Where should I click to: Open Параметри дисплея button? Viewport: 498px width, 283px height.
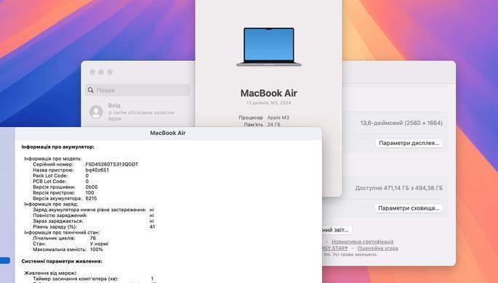tap(409, 143)
